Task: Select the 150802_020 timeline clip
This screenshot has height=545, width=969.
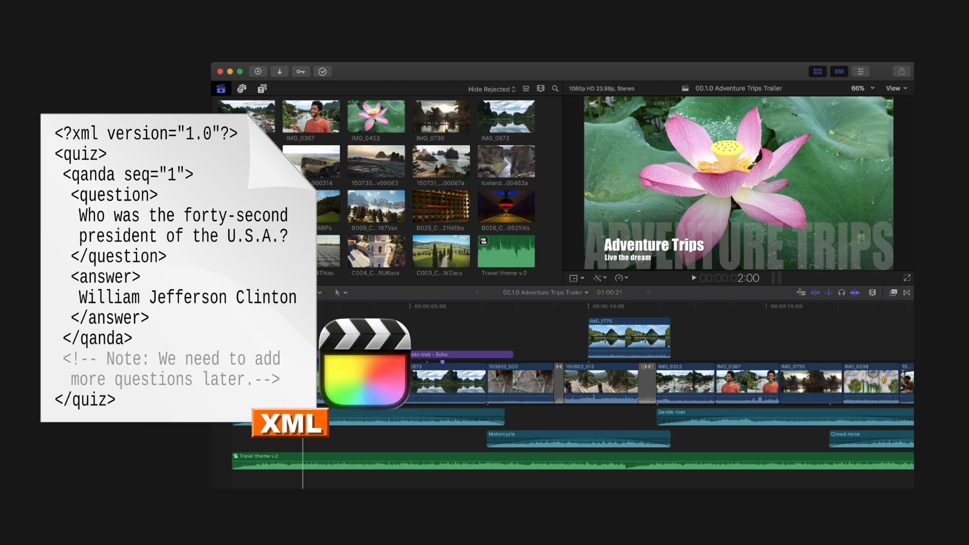Action: pos(520,383)
